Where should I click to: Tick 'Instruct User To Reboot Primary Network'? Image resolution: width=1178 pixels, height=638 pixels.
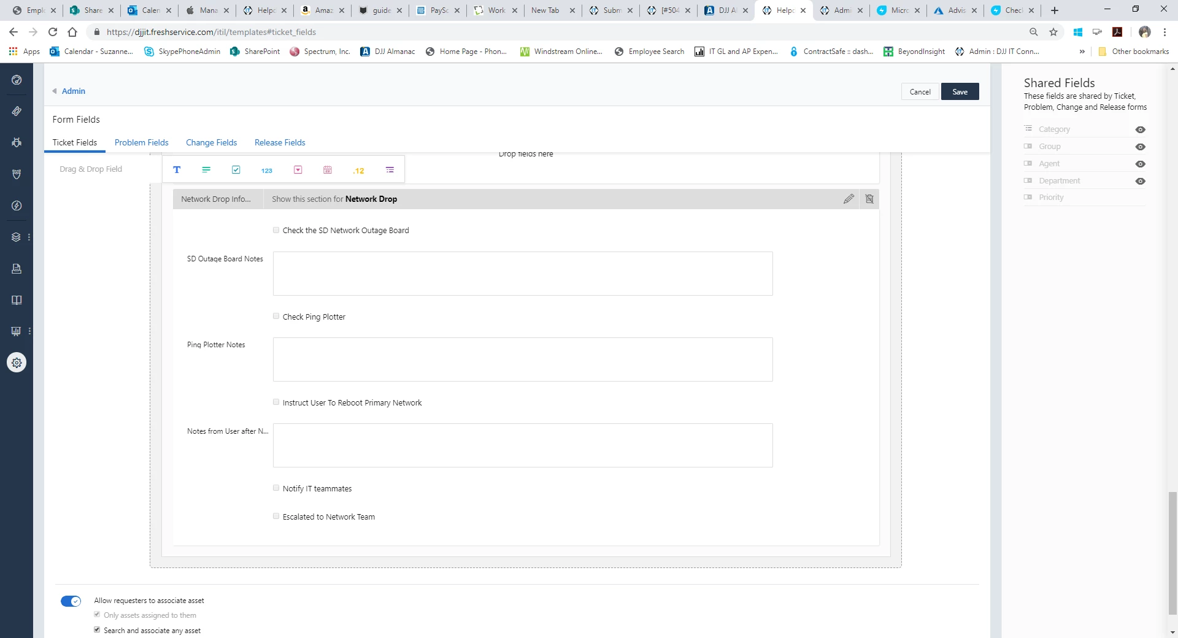tap(276, 402)
